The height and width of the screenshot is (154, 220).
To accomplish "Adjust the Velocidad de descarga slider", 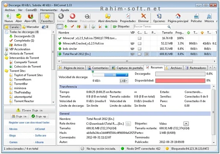I will (110, 75).
